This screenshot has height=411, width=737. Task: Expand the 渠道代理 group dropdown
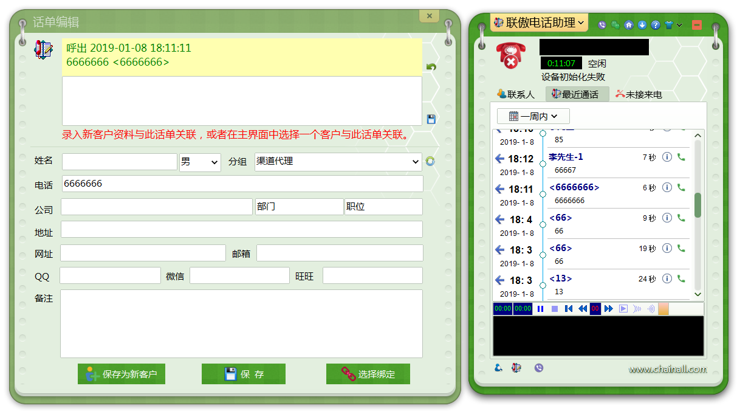(338, 162)
